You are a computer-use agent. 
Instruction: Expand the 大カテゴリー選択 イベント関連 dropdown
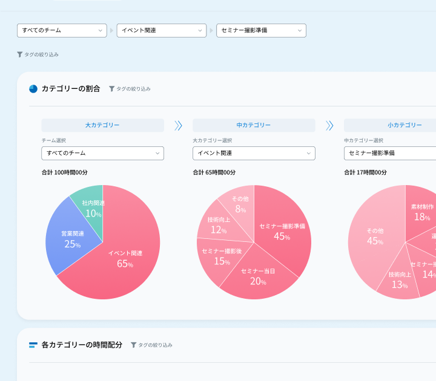(x=254, y=153)
